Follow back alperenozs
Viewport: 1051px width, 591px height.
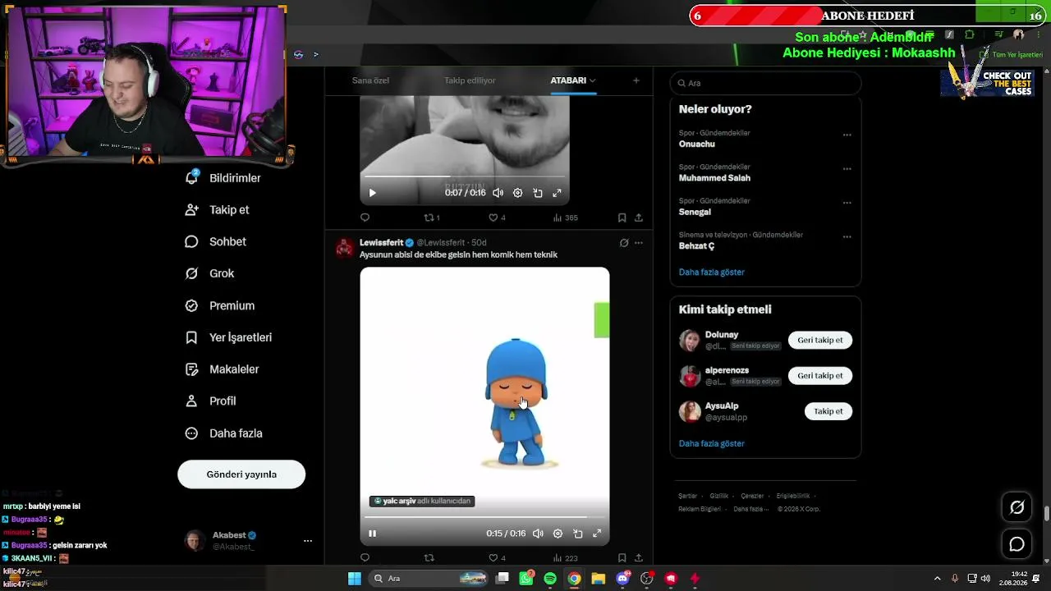tap(820, 375)
